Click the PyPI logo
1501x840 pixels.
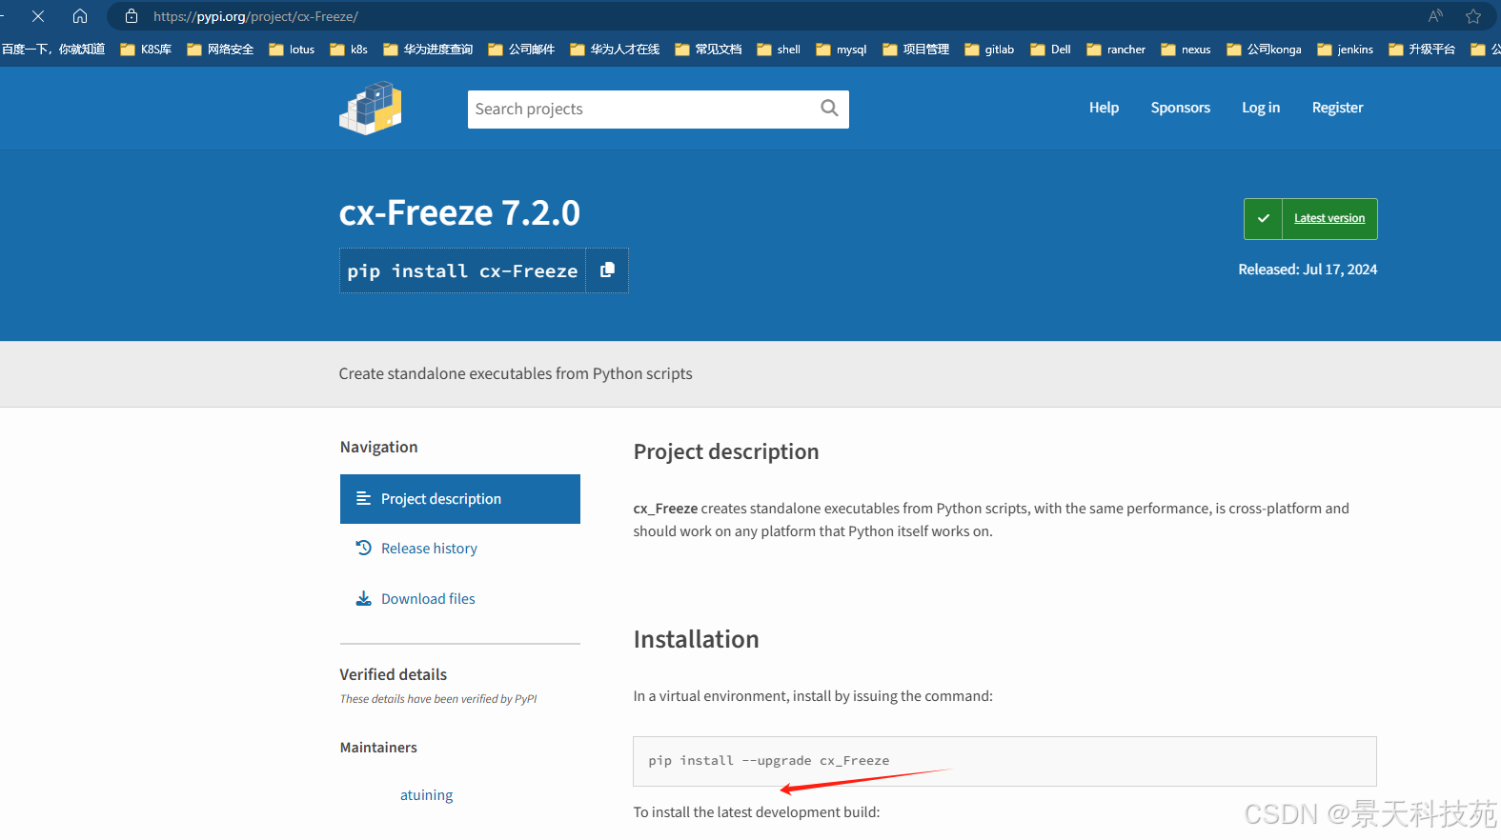371,108
